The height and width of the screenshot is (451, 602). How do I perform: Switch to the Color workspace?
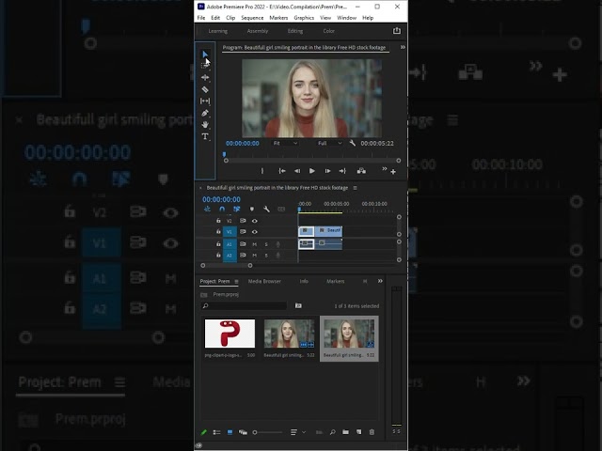pyautogui.click(x=328, y=31)
